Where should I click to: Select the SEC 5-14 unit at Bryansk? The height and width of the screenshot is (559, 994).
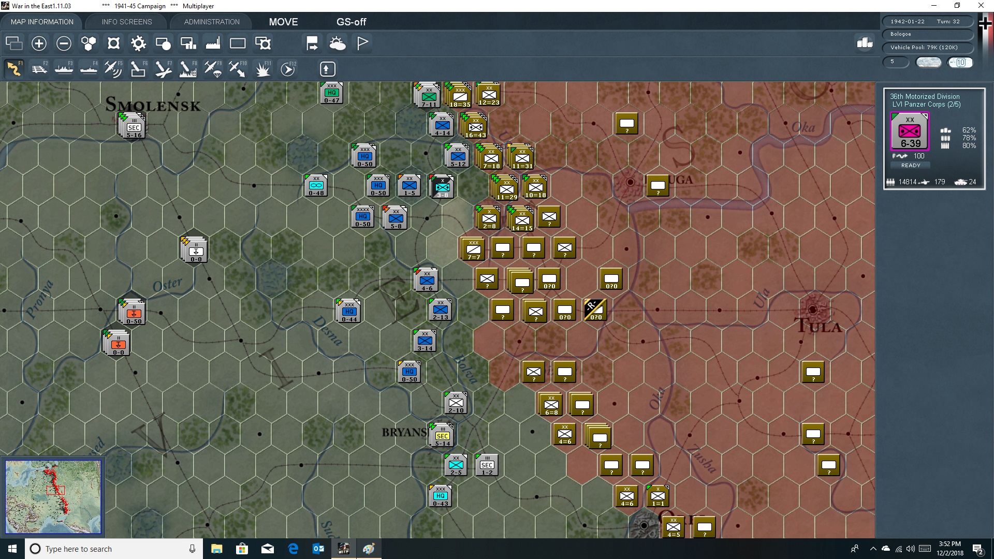(443, 435)
